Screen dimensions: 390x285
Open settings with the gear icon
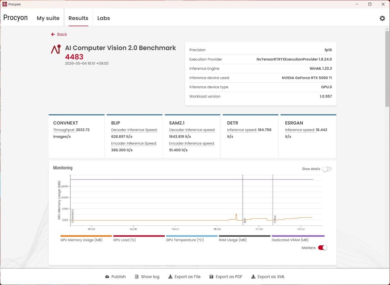tap(382, 18)
